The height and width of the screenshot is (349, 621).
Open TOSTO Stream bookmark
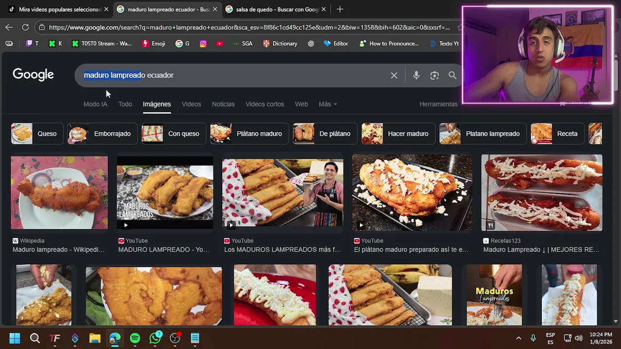(102, 43)
